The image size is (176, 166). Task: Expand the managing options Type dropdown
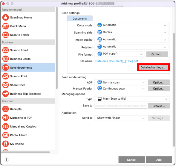coord(132,99)
